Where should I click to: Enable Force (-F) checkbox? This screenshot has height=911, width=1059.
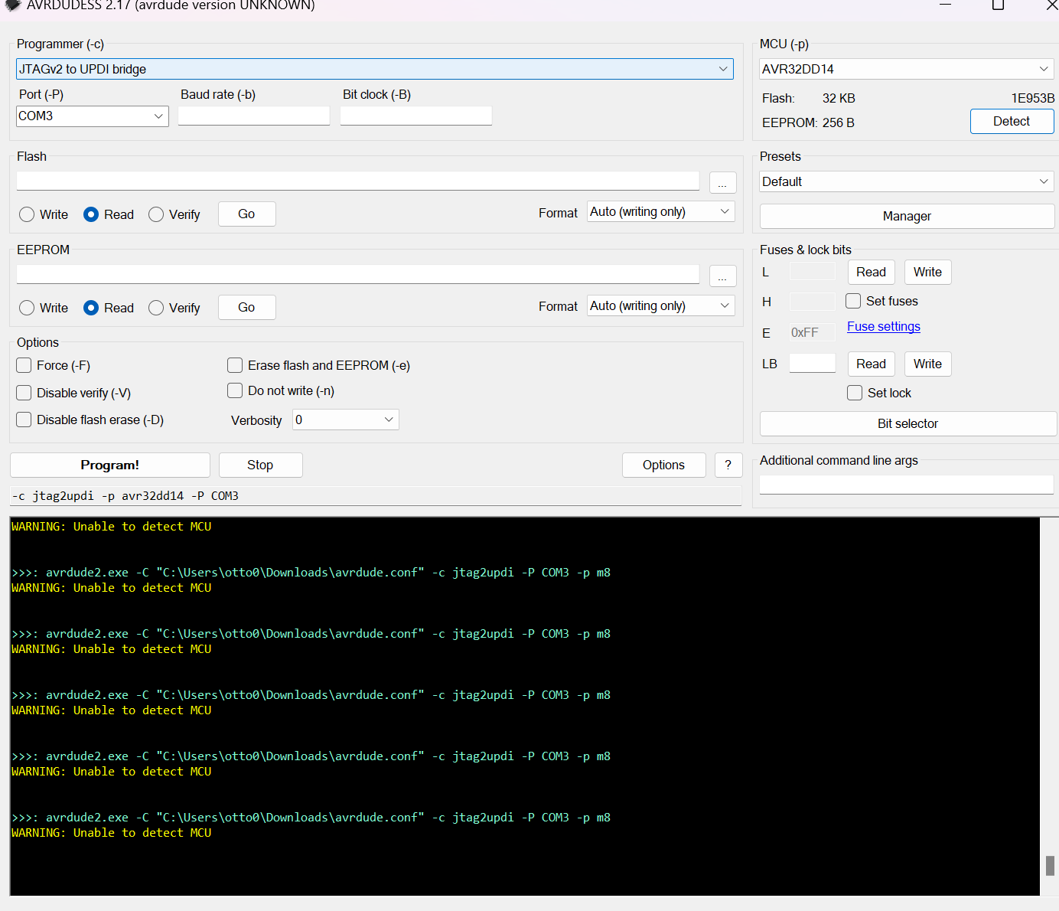[x=24, y=365]
